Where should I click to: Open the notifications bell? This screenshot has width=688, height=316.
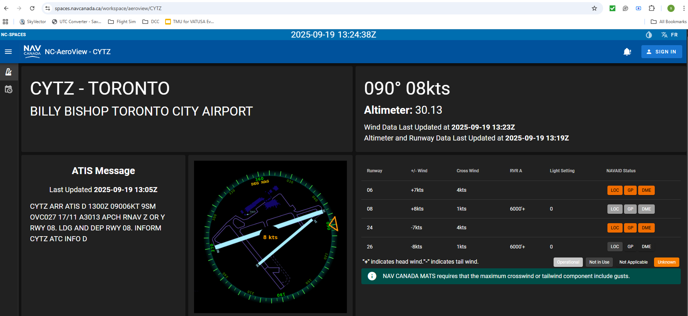coord(627,52)
